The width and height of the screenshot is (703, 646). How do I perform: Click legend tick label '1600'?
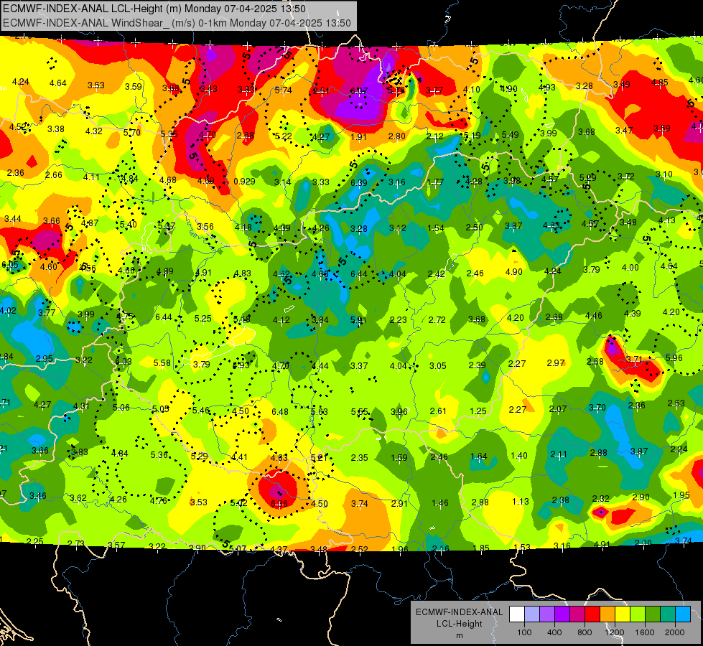pos(645,632)
